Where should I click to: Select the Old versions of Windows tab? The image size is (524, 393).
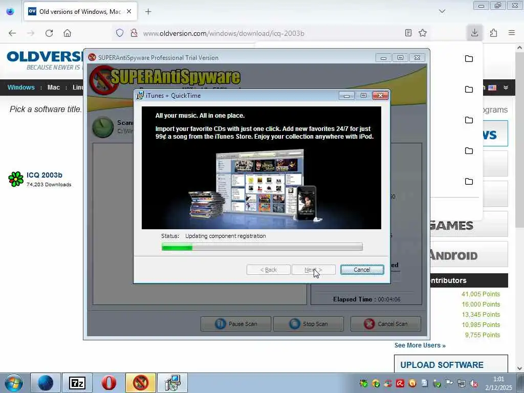pyautogui.click(x=80, y=12)
